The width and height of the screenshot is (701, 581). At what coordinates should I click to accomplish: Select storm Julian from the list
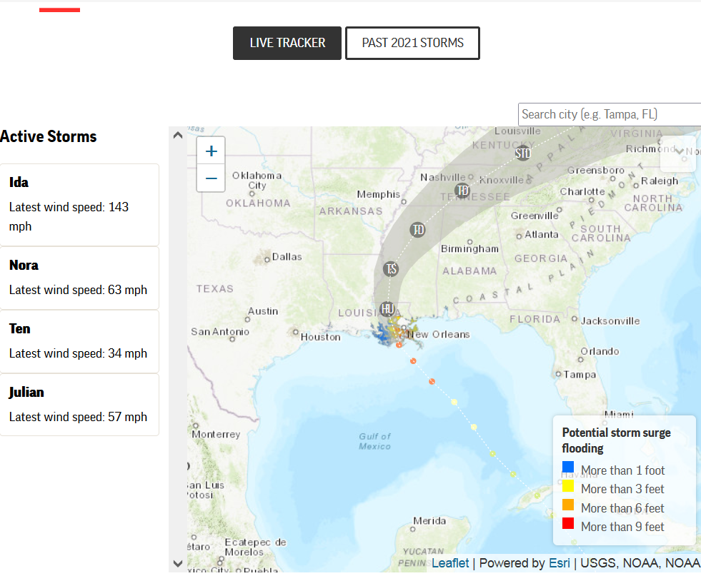[x=79, y=405]
